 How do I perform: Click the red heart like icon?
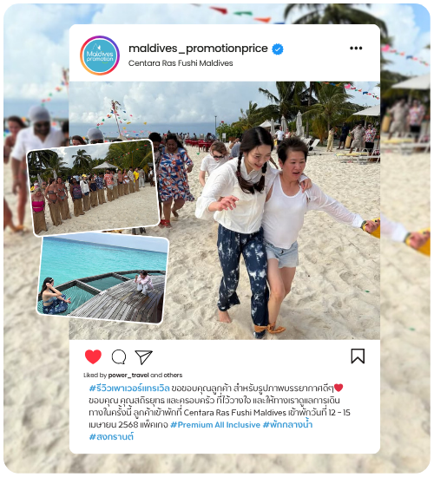[x=93, y=356]
